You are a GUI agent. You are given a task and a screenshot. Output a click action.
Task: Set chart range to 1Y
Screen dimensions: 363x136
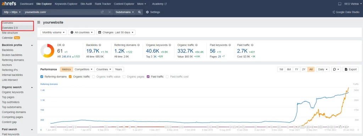pos(296,69)
